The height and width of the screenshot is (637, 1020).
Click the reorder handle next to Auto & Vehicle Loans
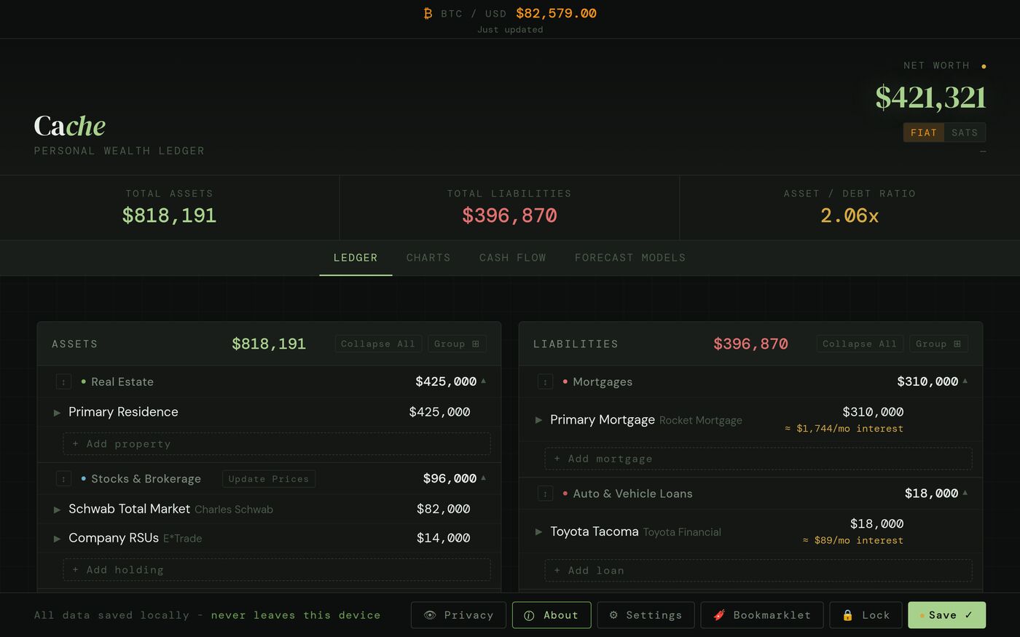545,494
